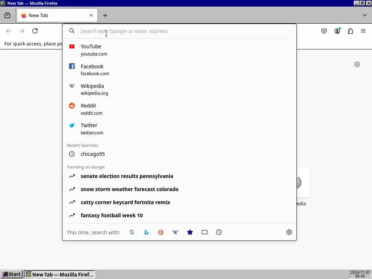Search this time with Google

click(x=132, y=232)
